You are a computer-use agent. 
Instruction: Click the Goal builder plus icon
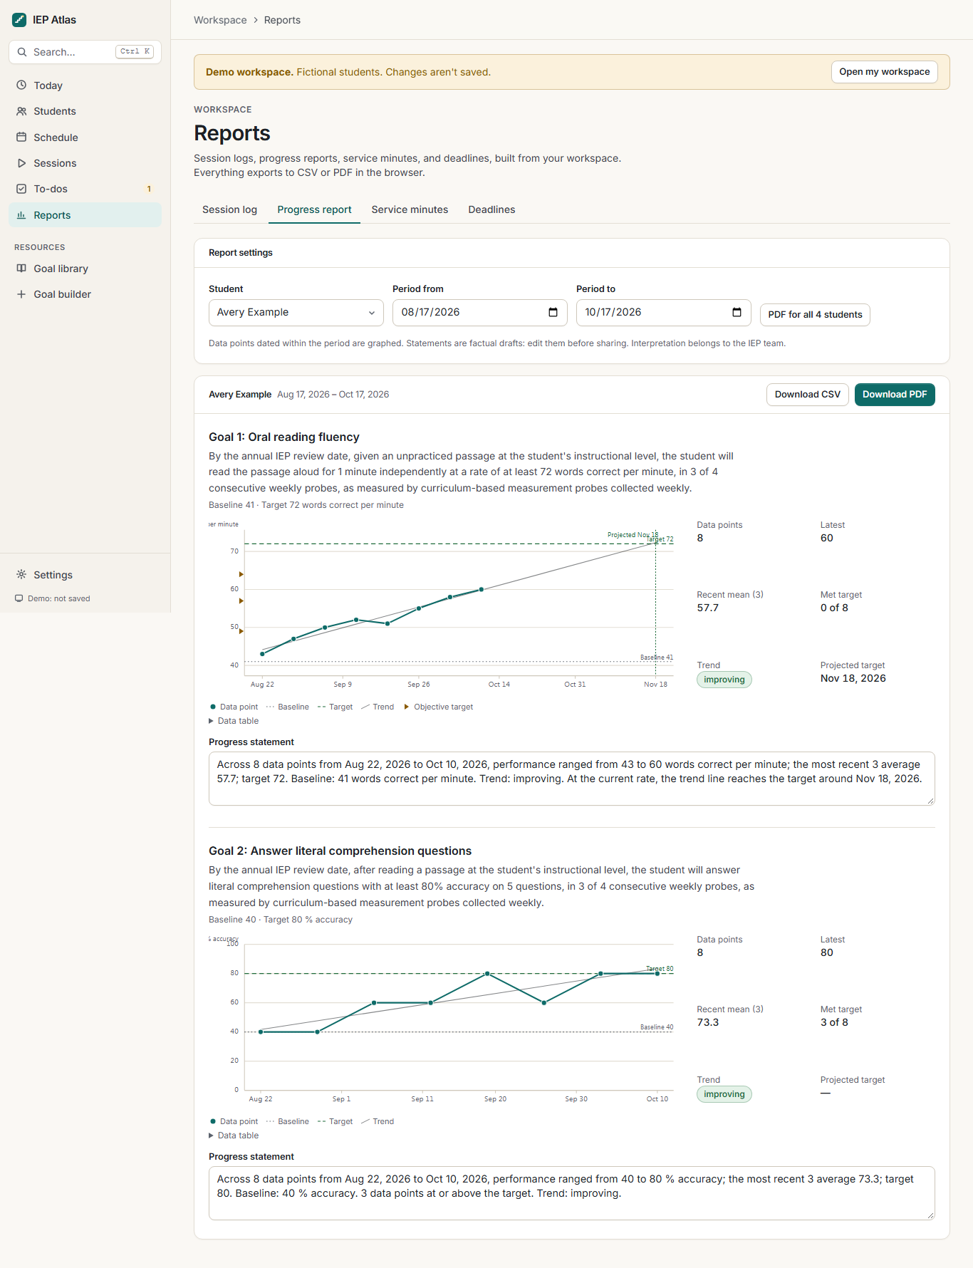coord(21,294)
